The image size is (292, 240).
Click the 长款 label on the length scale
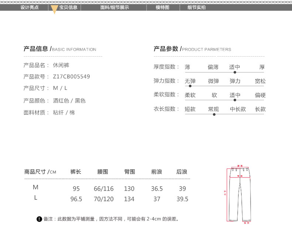(260, 109)
